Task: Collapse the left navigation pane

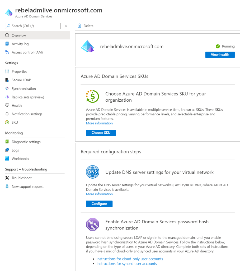Action: 65,26
